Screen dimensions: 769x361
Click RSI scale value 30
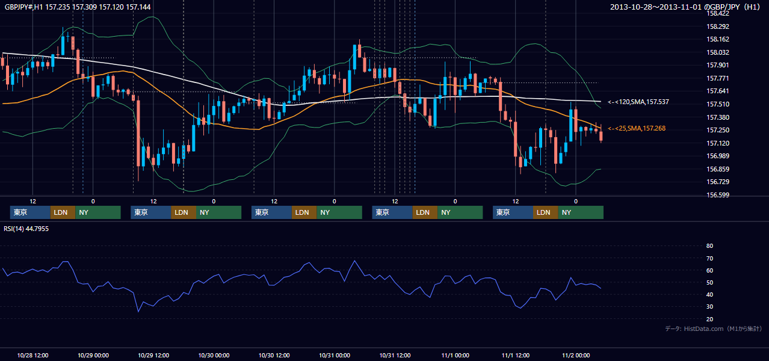point(709,307)
